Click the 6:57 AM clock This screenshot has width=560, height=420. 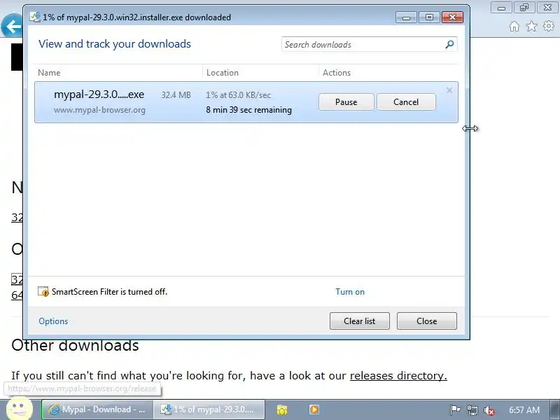524,410
